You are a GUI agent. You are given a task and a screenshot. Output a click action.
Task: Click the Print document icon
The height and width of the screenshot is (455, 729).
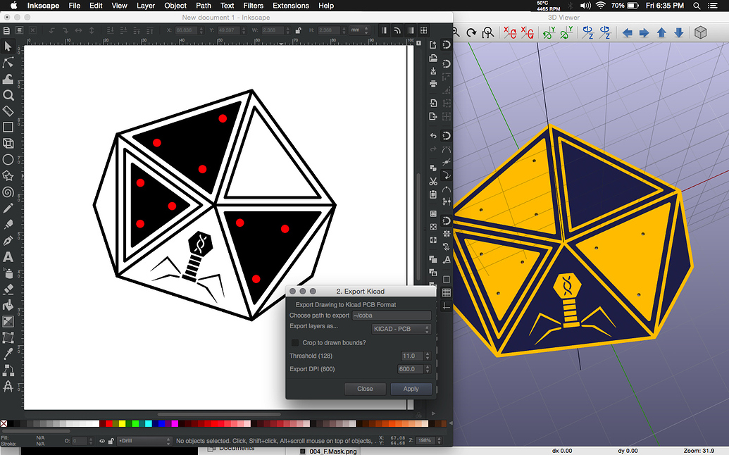click(x=433, y=84)
